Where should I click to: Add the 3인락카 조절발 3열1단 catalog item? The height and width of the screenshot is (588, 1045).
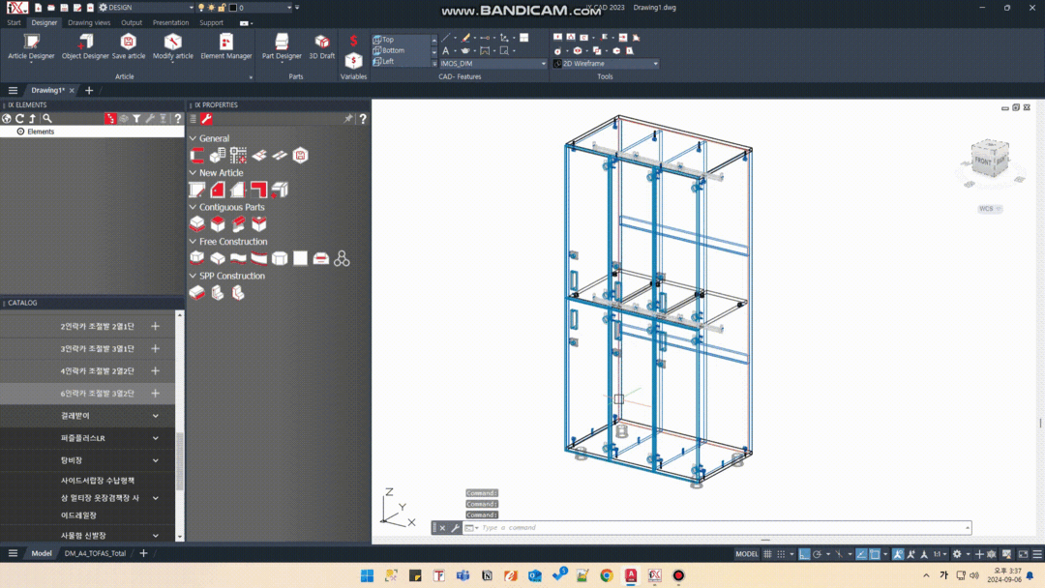tap(155, 348)
